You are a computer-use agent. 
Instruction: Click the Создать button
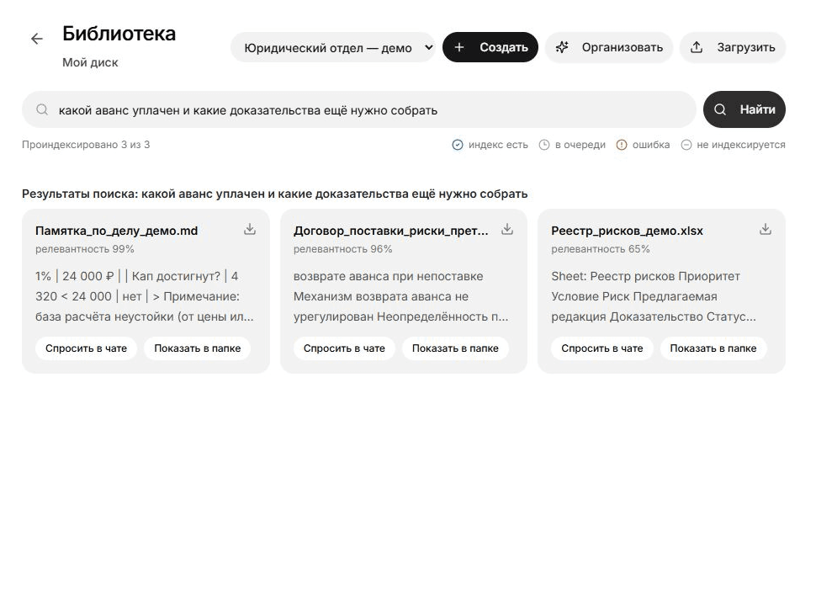coord(490,47)
